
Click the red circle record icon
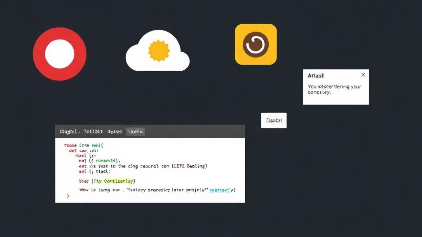(x=60, y=54)
